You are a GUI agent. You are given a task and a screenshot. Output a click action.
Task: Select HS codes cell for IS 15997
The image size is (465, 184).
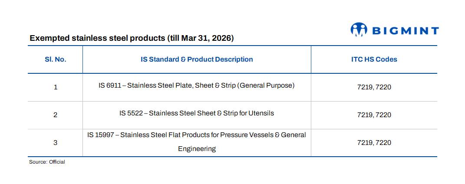[374, 142]
